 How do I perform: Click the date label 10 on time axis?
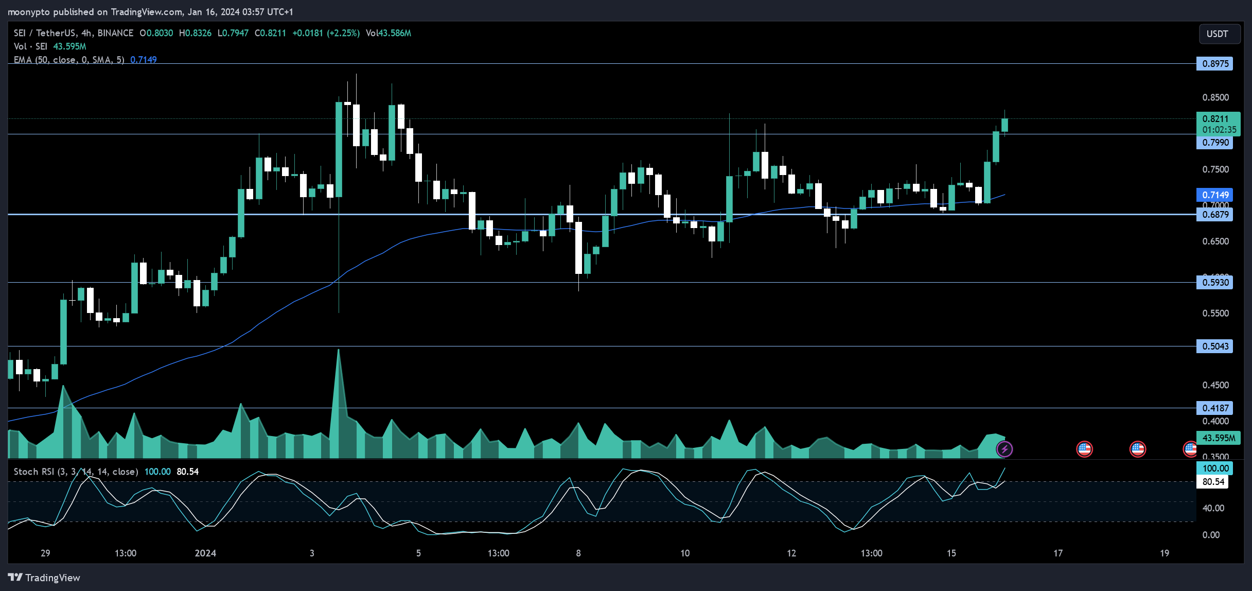(x=685, y=553)
